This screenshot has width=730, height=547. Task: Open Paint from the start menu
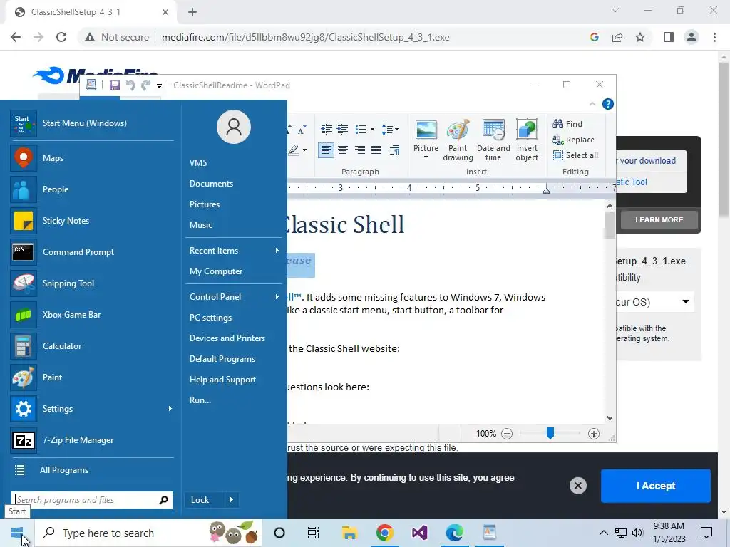(x=92, y=377)
